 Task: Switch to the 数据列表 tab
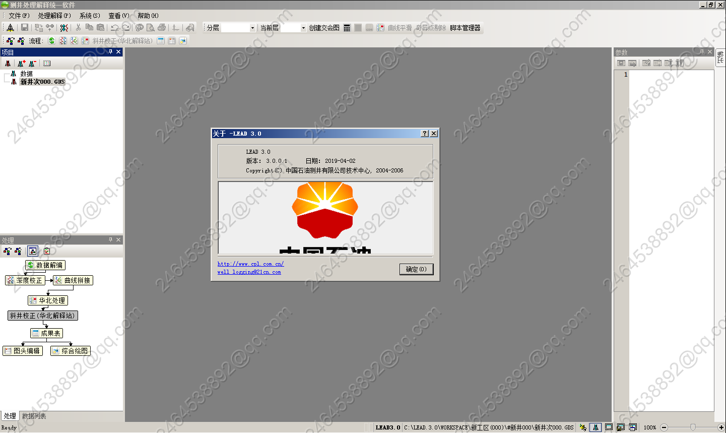(34, 416)
